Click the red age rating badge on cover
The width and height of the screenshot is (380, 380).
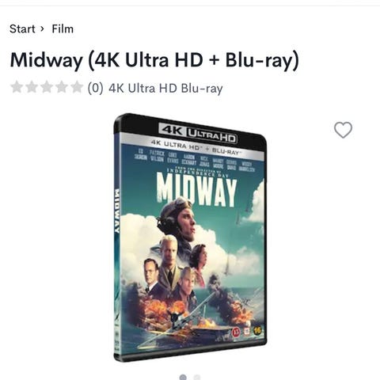tap(236, 332)
